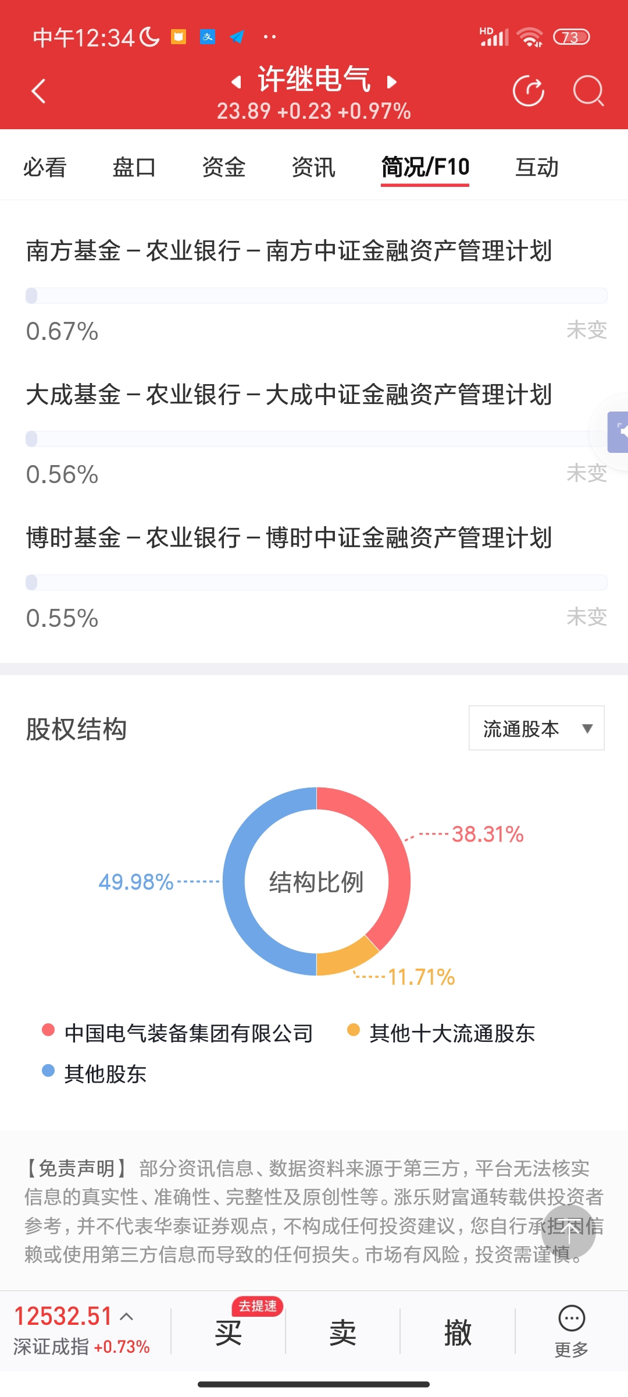Toggle the 其他十大流通股东 legend item
This screenshot has width=628, height=1397.
coord(441,1033)
